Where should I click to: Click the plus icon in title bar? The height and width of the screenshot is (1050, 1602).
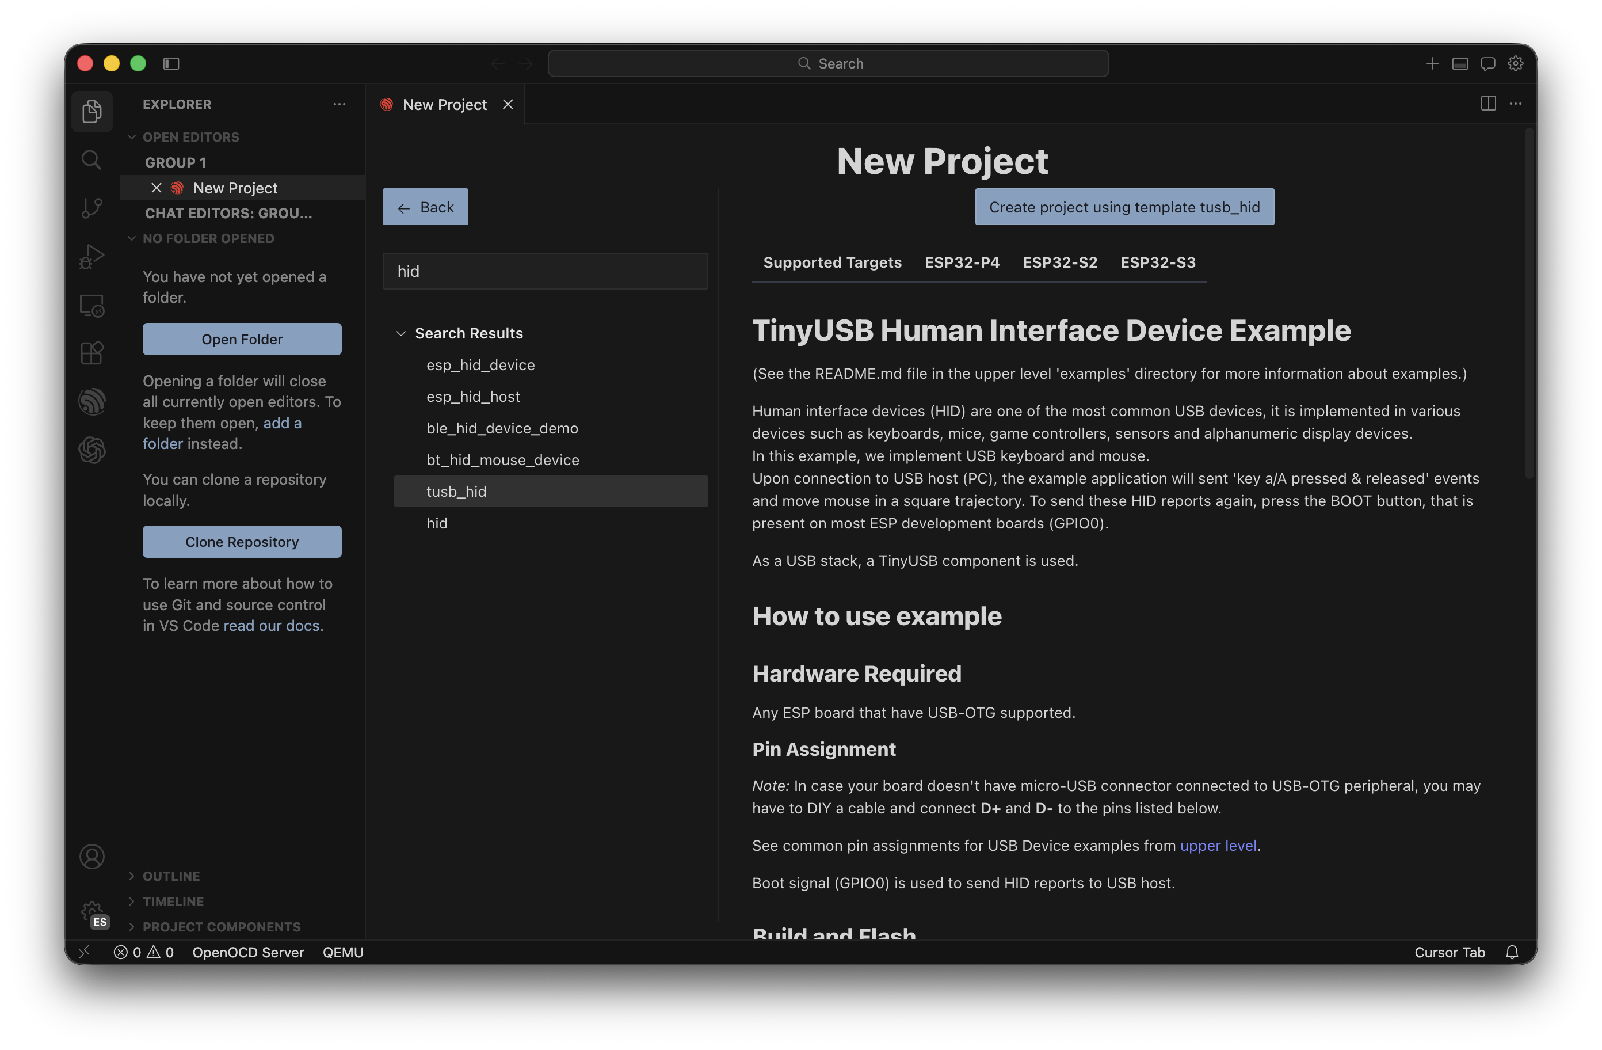pyautogui.click(x=1432, y=63)
